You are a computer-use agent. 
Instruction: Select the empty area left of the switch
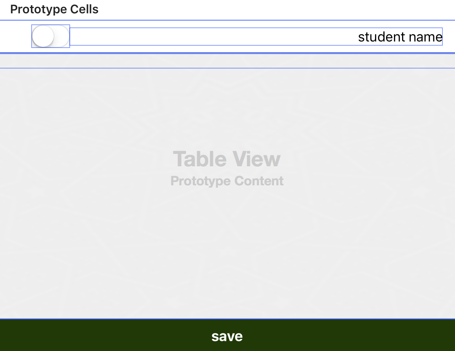[15, 37]
